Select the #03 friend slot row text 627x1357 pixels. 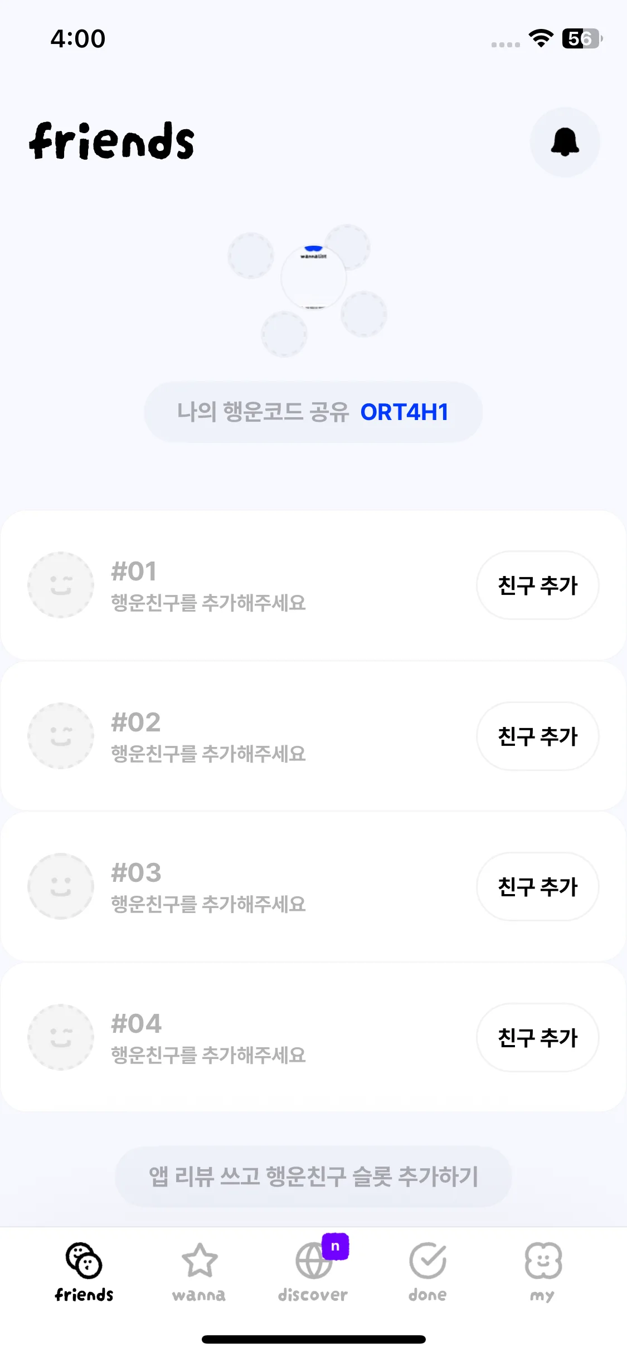click(x=208, y=888)
